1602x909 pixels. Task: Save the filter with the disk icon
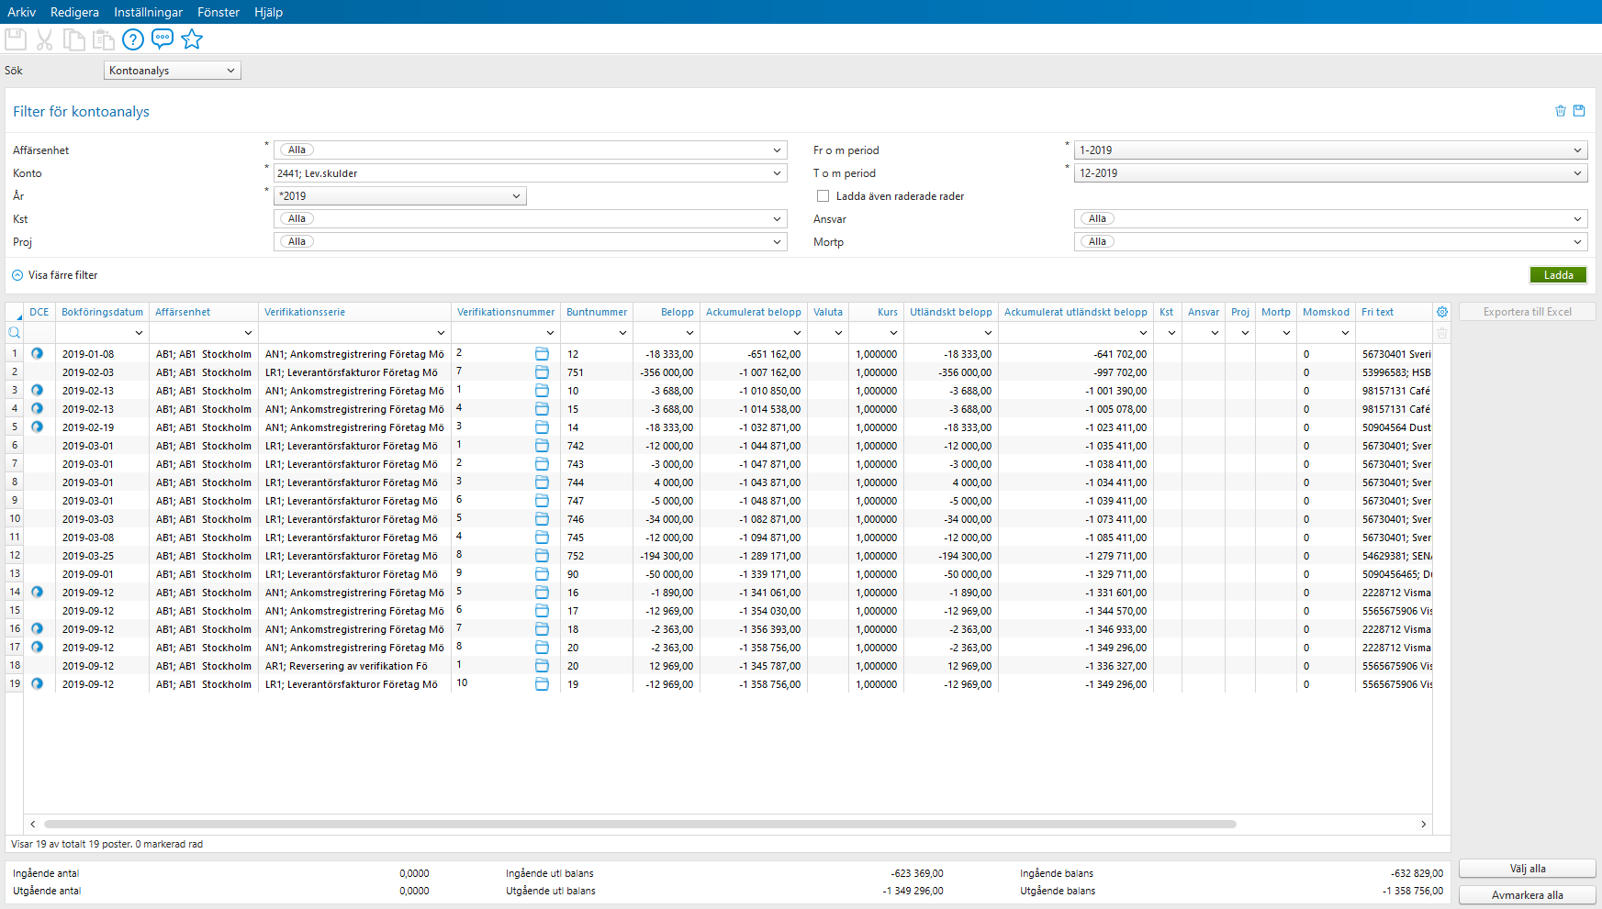1580,110
